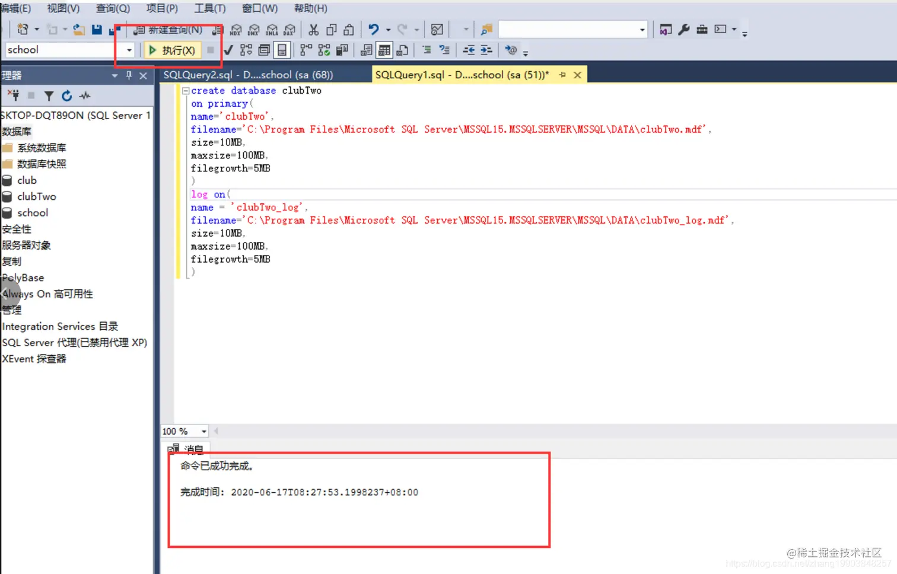Click the Open File folder icon

[x=78, y=30]
